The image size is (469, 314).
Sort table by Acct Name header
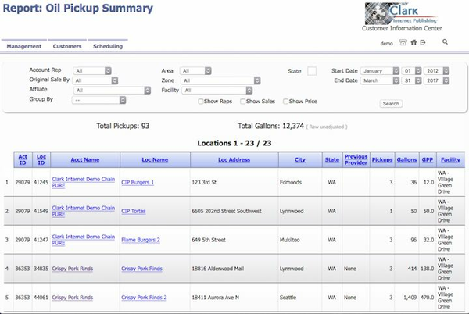pos(85,160)
